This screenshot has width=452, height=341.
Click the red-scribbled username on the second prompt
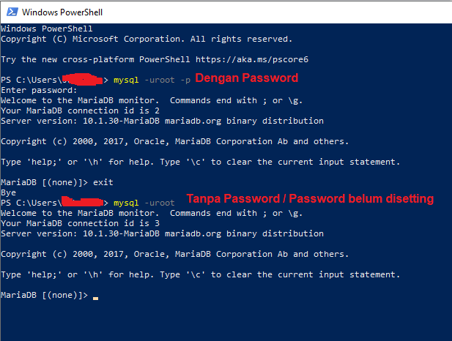(82, 201)
